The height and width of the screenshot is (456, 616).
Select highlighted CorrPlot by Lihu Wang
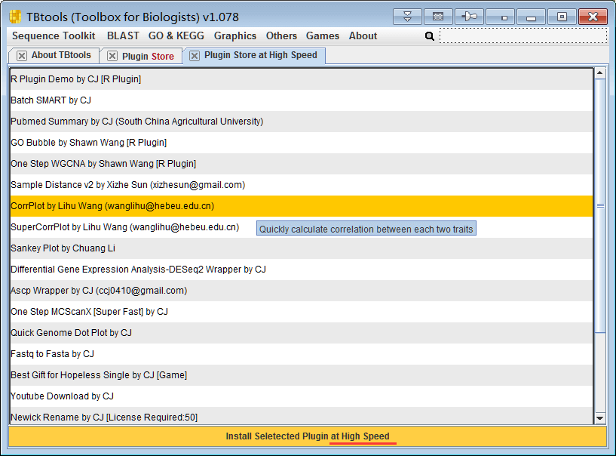click(302, 206)
